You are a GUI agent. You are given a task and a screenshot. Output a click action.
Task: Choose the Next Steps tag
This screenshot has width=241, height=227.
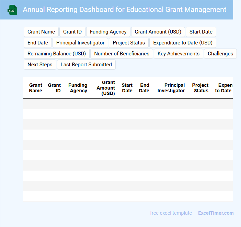[40, 65]
